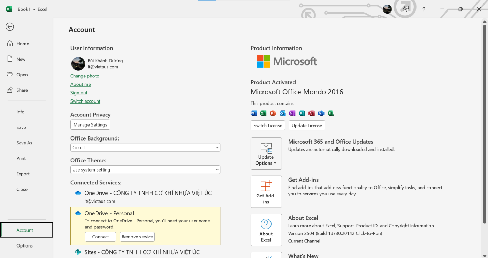Click the OneDrive - Personal cloud icon

pyautogui.click(x=78, y=213)
